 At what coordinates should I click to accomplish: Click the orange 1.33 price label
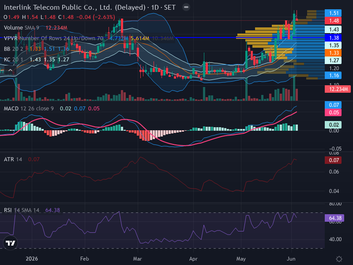(333, 53)
